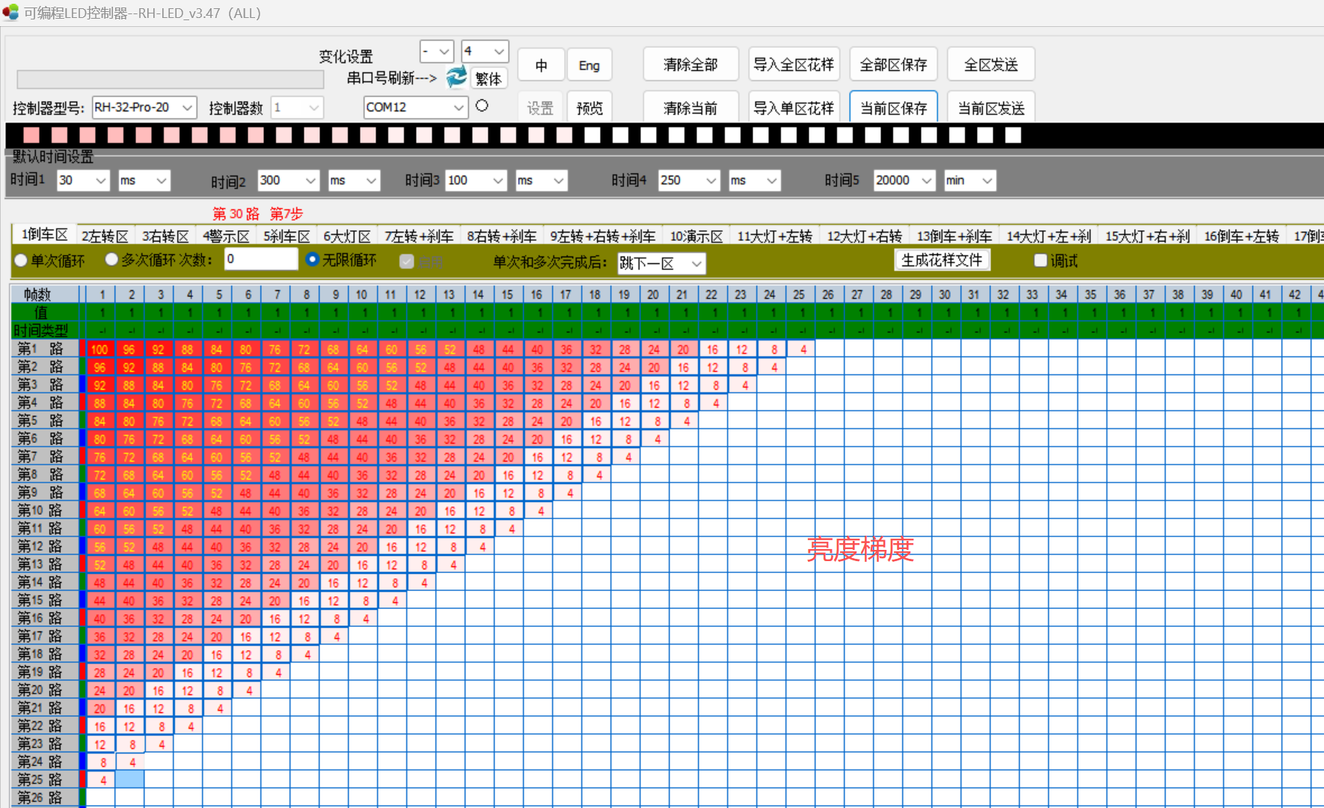Image resolution: width=1324 pixels, height=808 pixels.
Task: Click the serial port refresh icon
Action: pos(456,77)
